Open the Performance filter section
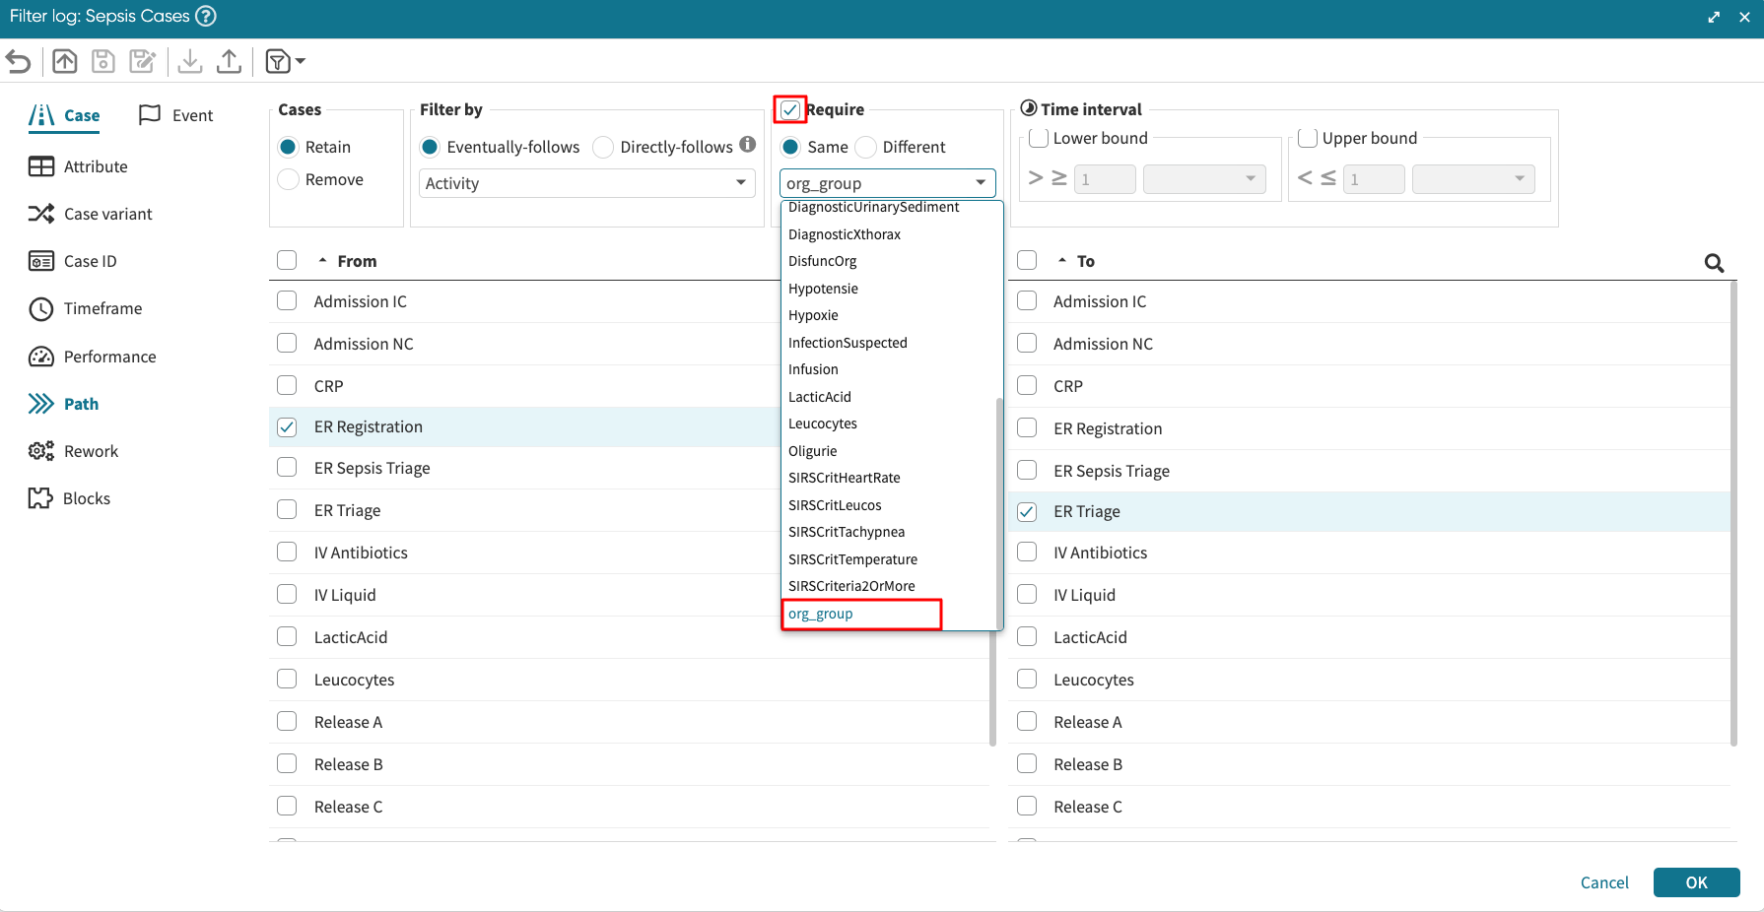The image size is (1764, 912). point(109,357)
